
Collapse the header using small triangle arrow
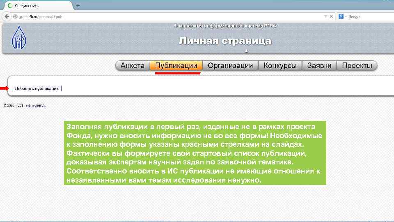click(x=247, y=51)
